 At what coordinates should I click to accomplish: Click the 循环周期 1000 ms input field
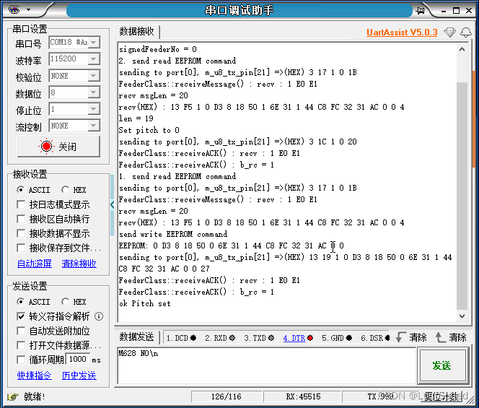coord(78,359)
